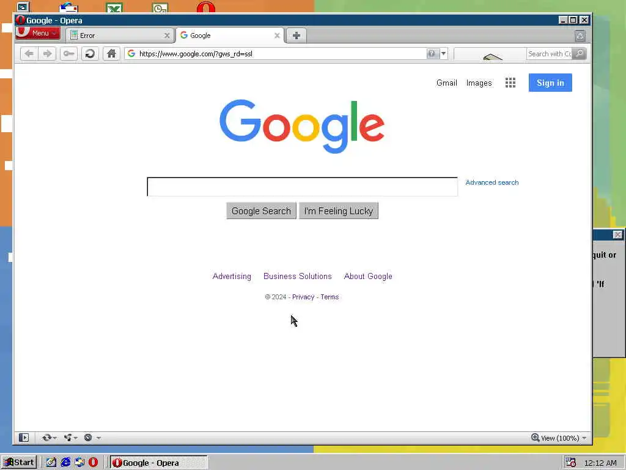Viewport: 626px width, 470px height.
Task: Toggle the Opera side panel
Action: click(24, 438)
